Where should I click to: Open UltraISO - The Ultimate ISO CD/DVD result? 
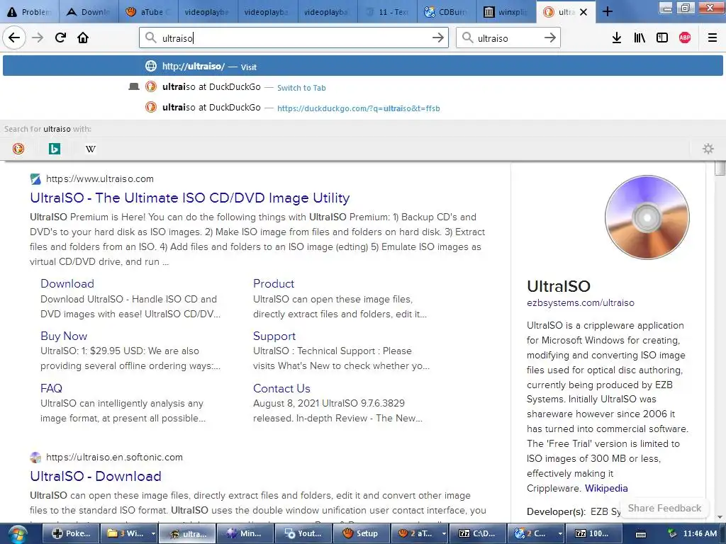[190, 198]
